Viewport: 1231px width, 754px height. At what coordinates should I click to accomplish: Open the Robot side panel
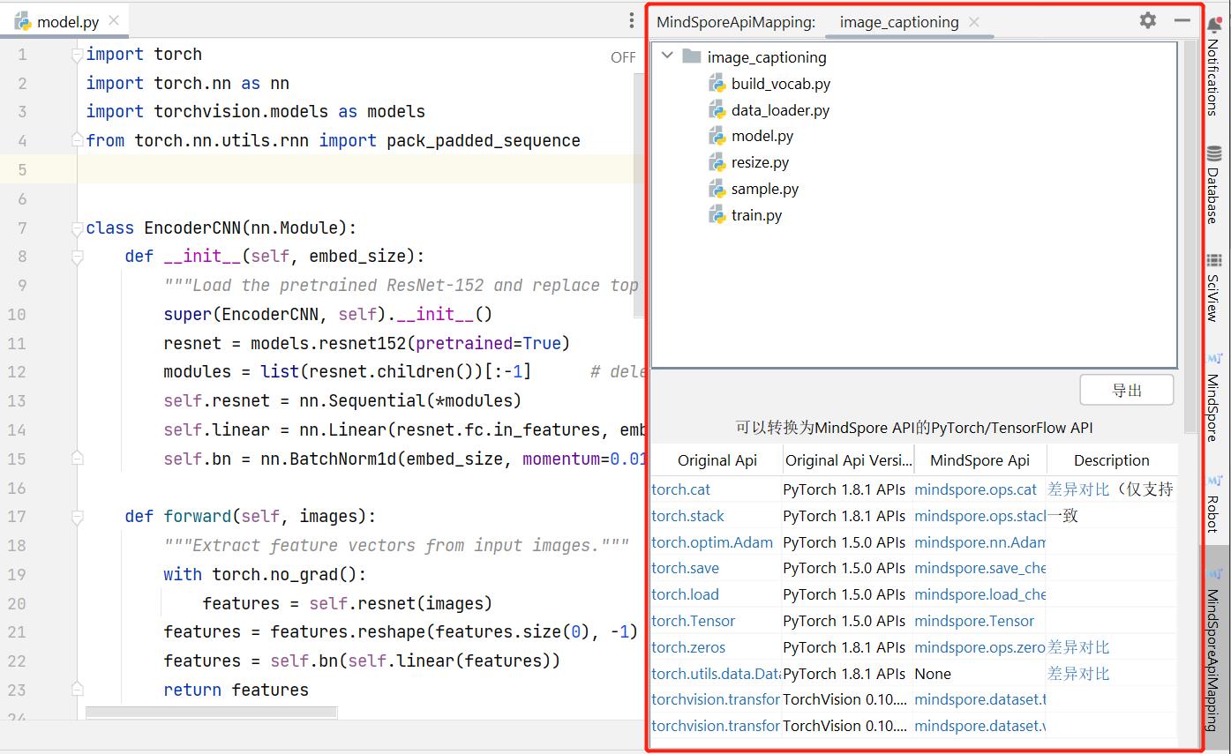click(x=1214, y=503)
